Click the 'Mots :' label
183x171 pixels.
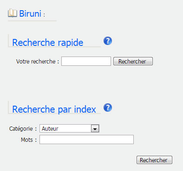29,140
